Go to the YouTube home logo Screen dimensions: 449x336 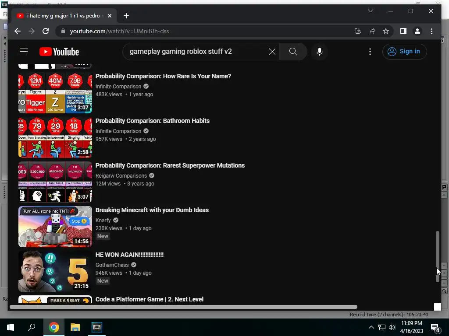click(59, 52)
